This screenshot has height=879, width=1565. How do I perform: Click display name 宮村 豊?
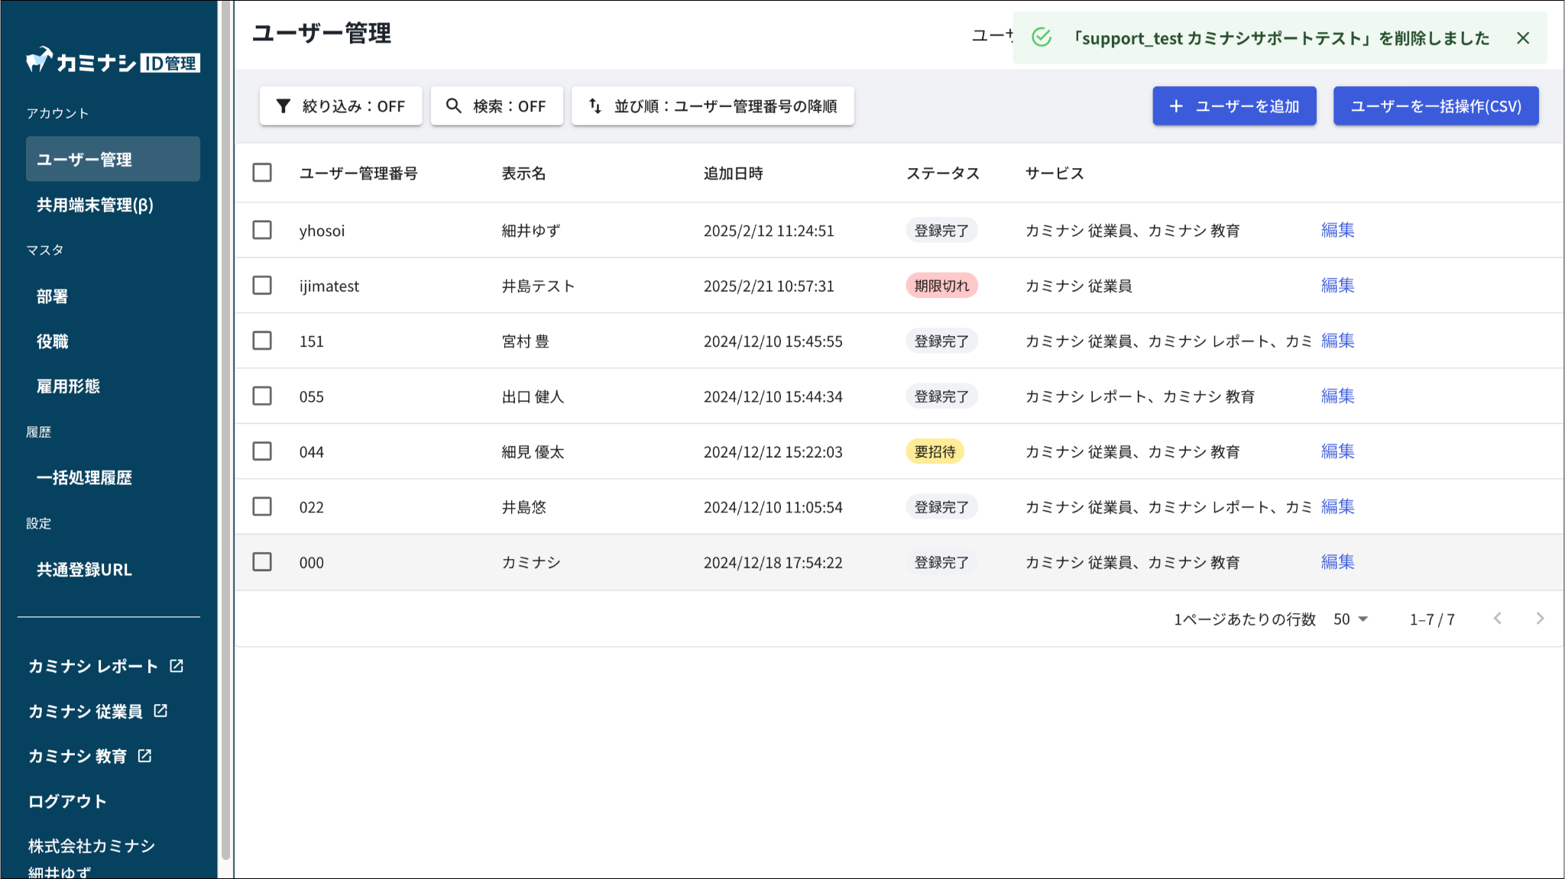tap(525, 341)
